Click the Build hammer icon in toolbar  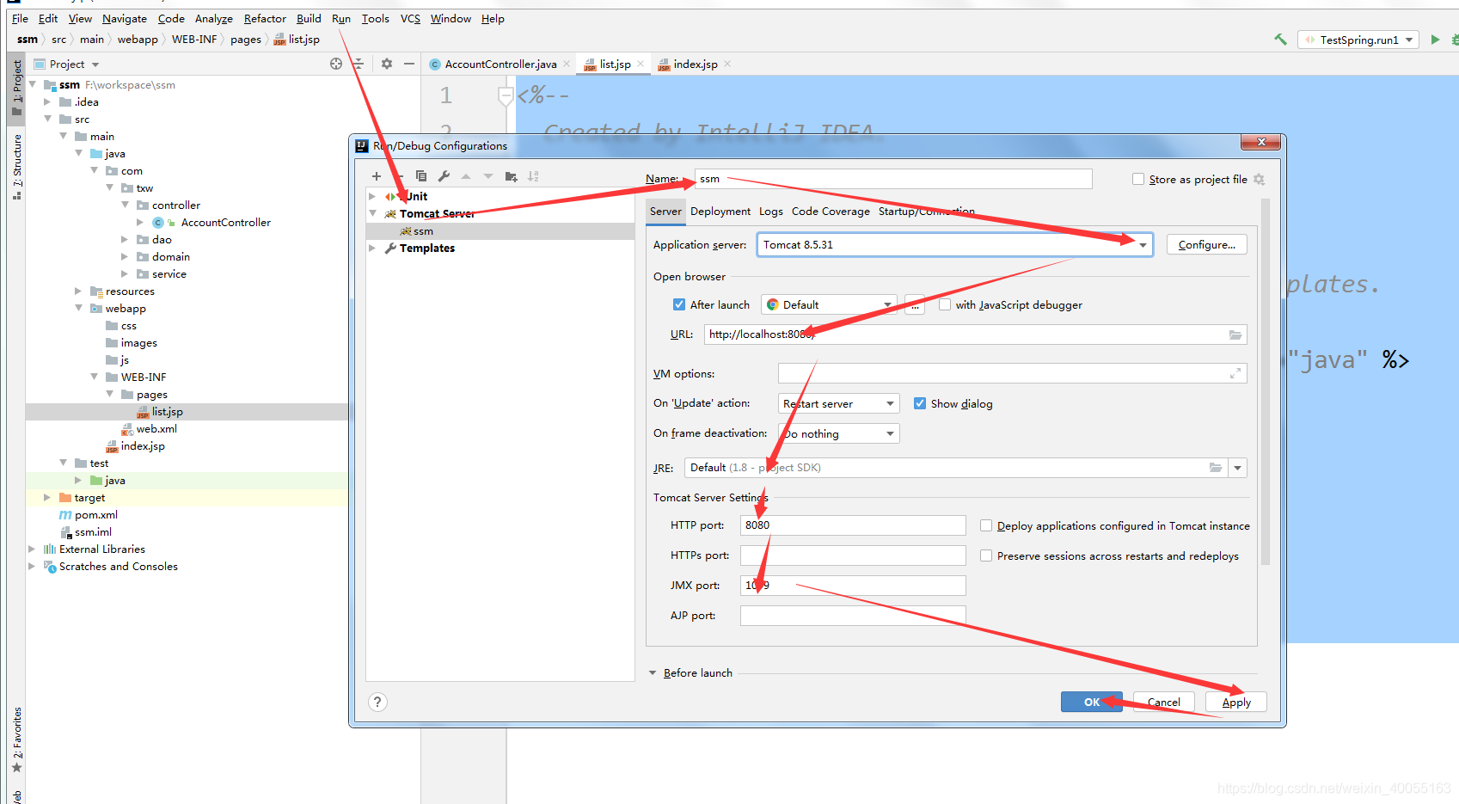tap(1280, 40)
